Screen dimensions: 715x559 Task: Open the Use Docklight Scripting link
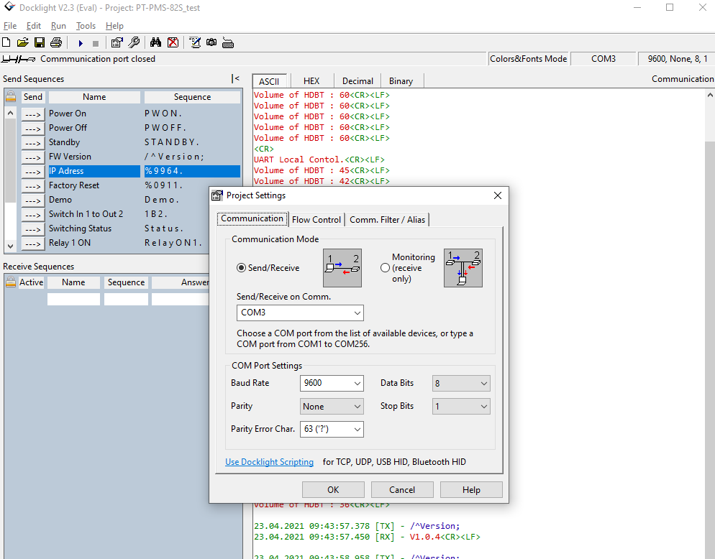click(x=270, y=462)
